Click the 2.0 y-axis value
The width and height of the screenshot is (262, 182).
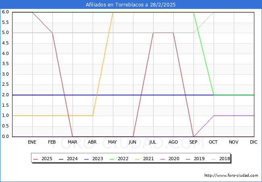click(5, 95)
